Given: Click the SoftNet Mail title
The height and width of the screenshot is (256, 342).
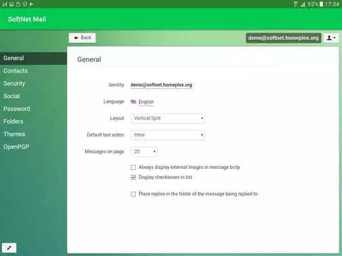Looking at the screenshot, I should pos(27,19).
